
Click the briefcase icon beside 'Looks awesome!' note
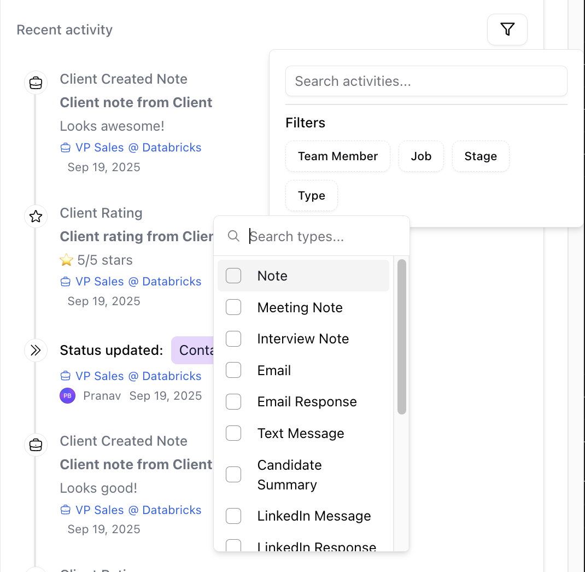(x=36, y=83)
